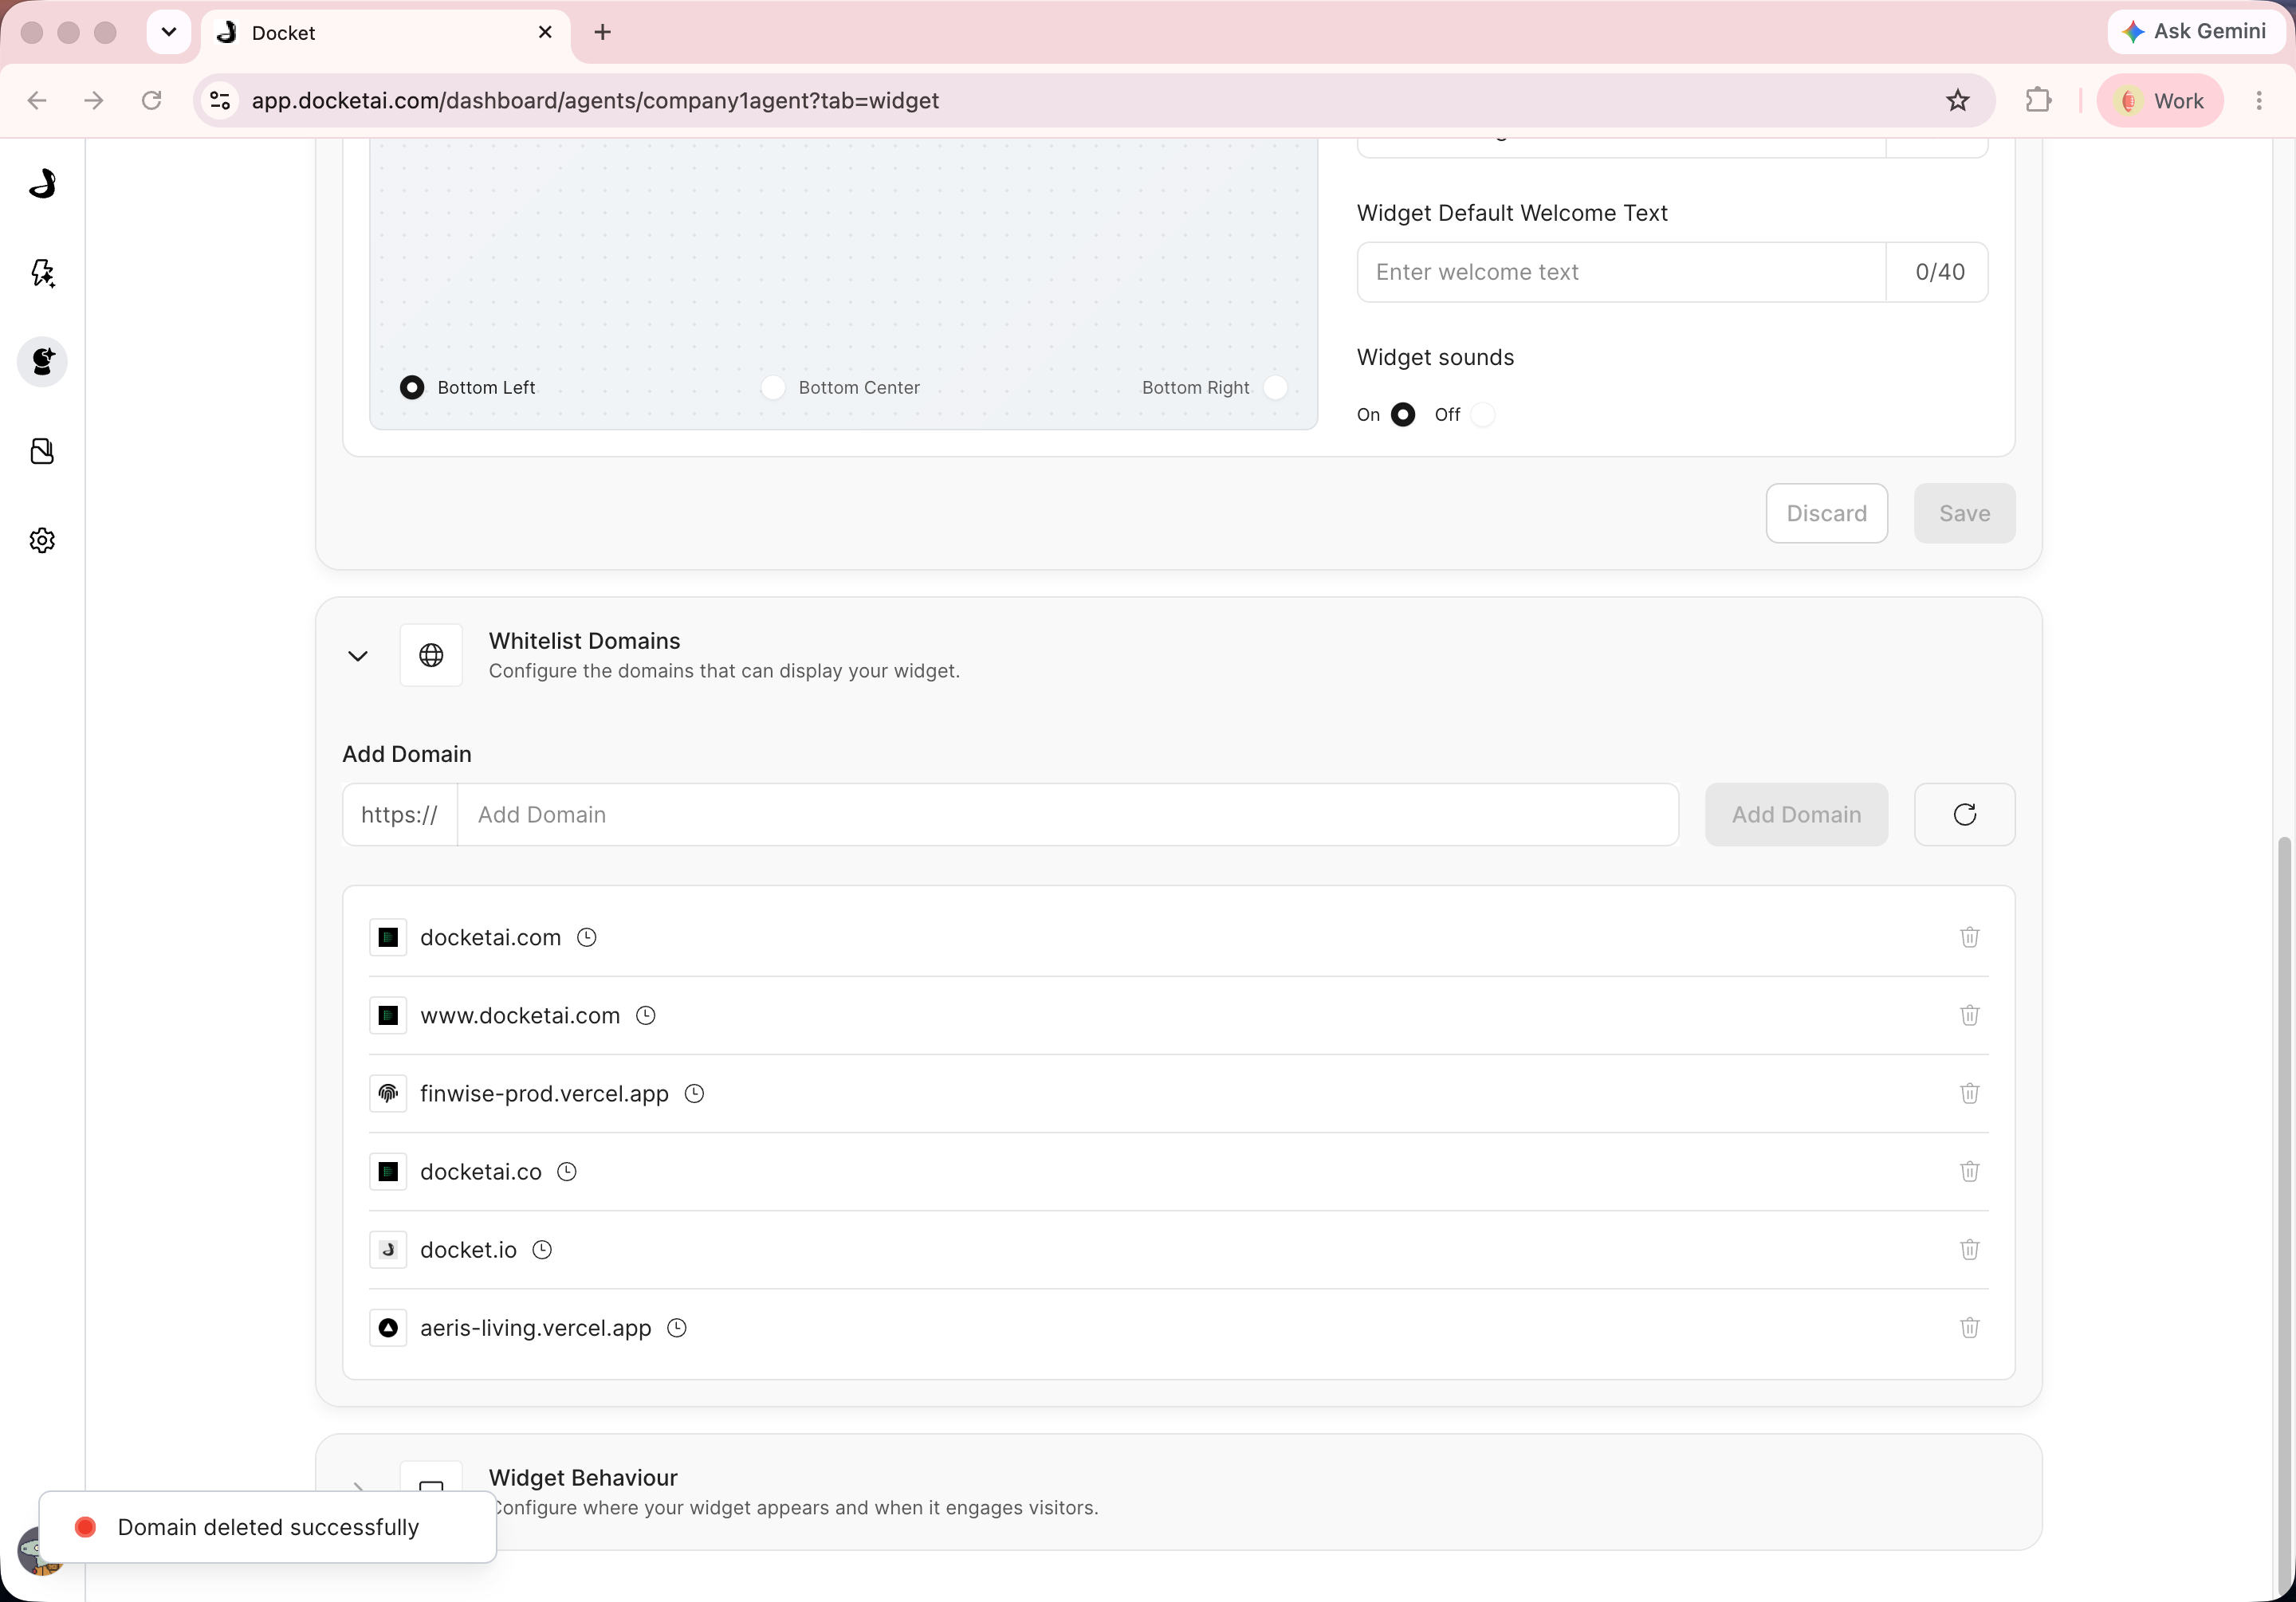The image size is (2296, 1602).
Task: Click the aeris-living.vercel.app domain name
Action: 536,1327
